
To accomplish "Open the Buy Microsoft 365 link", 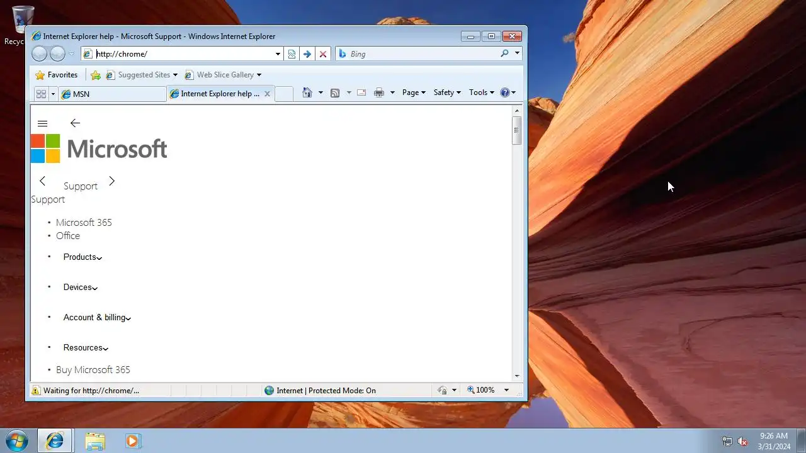I will point(93,370).
